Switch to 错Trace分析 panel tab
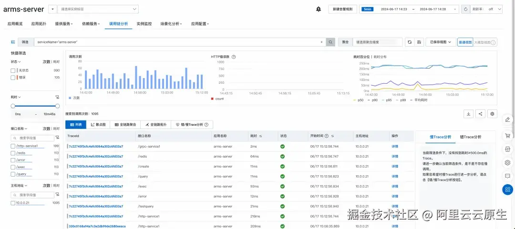This screenshot has width=515, height=229. 471,137
